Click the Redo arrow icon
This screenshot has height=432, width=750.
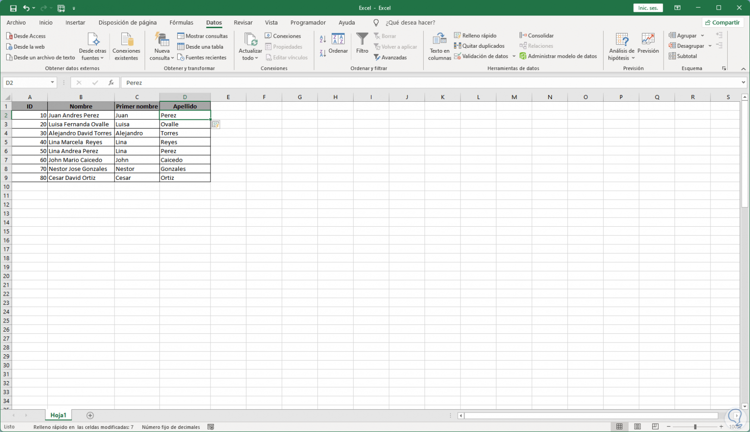(44, 8)
